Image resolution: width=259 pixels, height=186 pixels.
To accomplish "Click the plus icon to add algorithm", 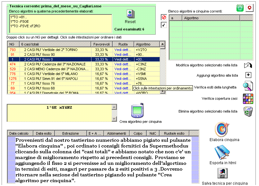I will pyautogui.click(x=248, y=75).
